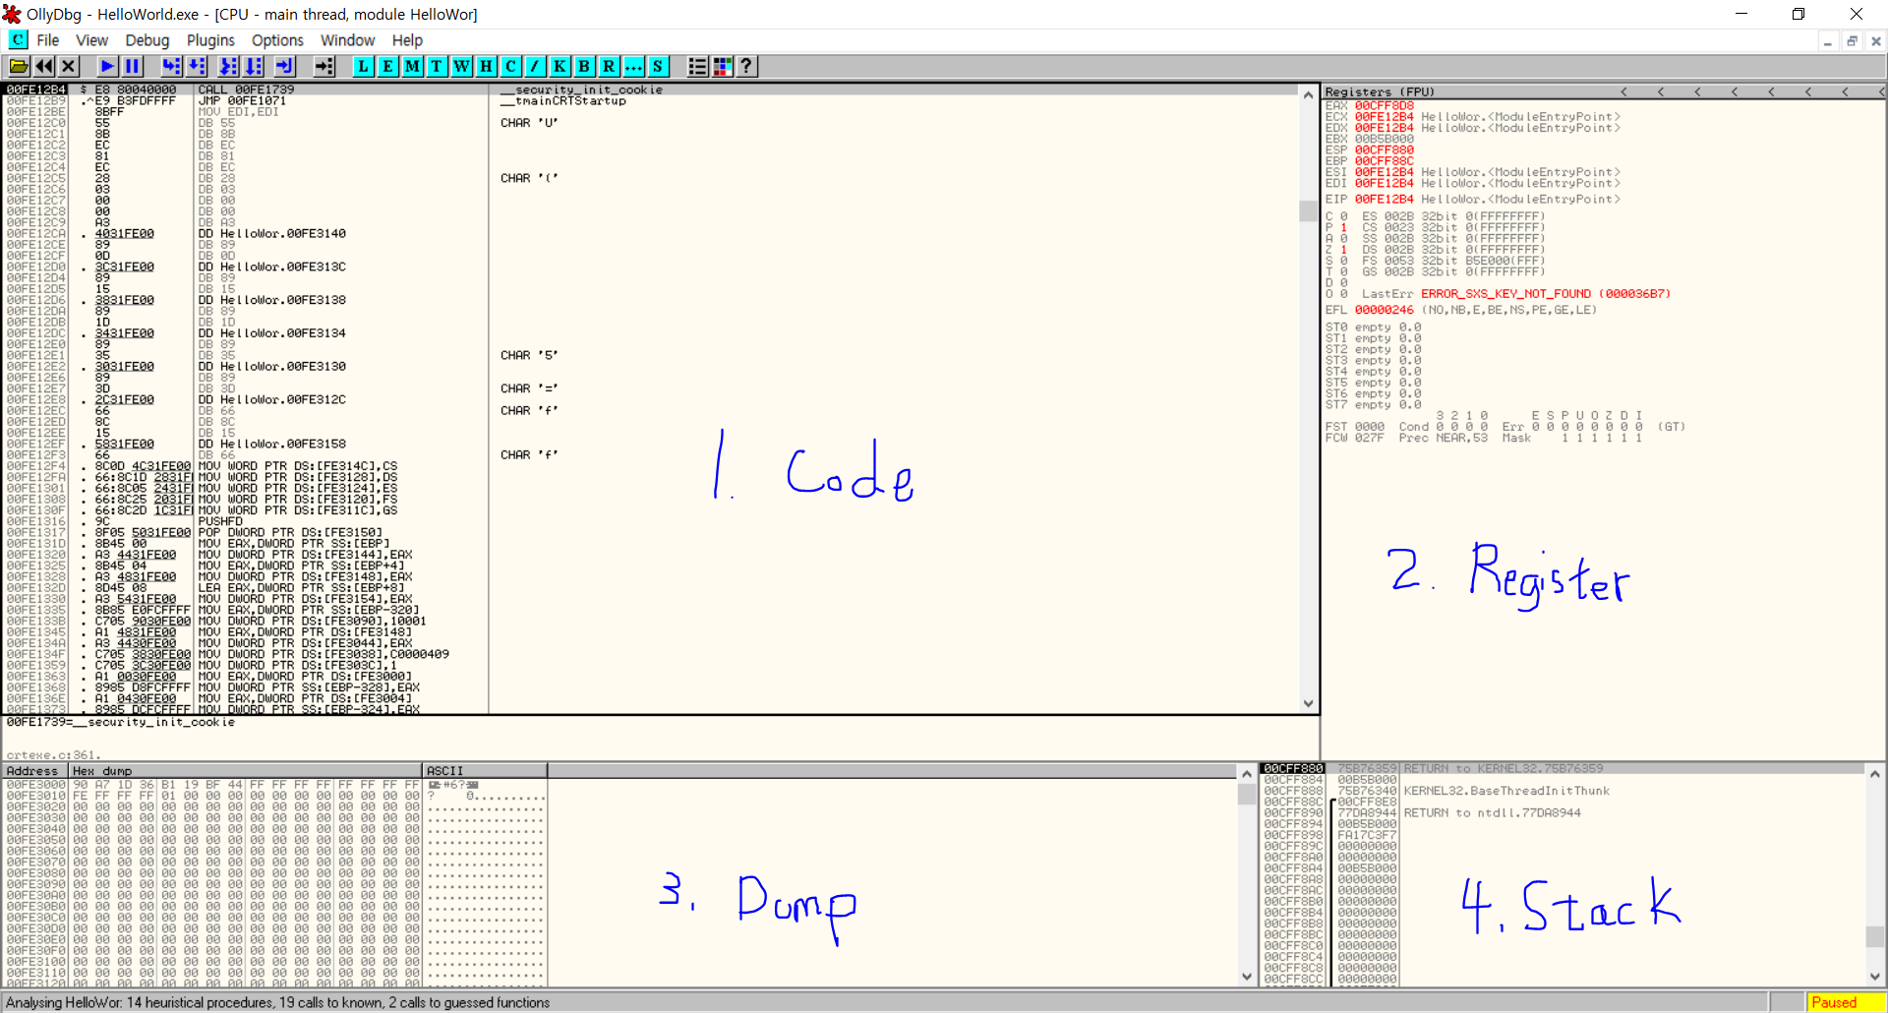Open the Help menu
Image resolution: width=1888 pixels, height=1013 pixels.
(407, 40)
